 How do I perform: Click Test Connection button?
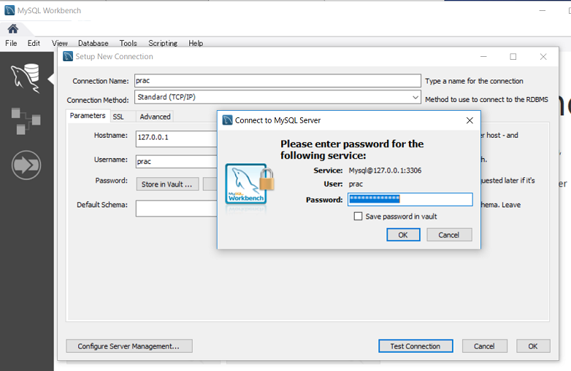coord(415,346)
